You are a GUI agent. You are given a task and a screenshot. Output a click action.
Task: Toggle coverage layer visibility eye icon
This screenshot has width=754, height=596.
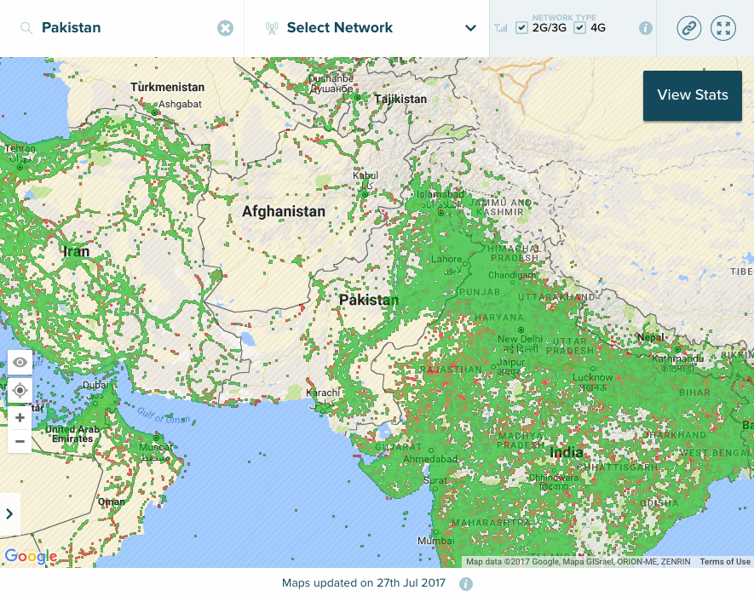click(x=20, y=363)
